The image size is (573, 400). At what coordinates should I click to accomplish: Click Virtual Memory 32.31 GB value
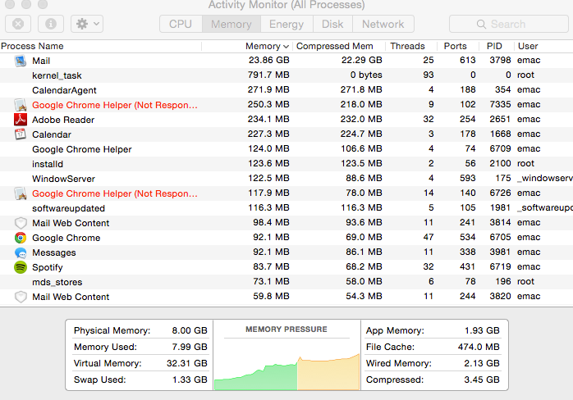[187, 363]
